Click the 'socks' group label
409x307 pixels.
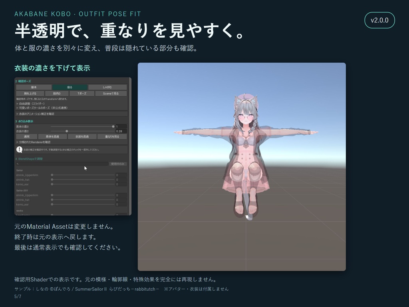[x=20, y=211]
